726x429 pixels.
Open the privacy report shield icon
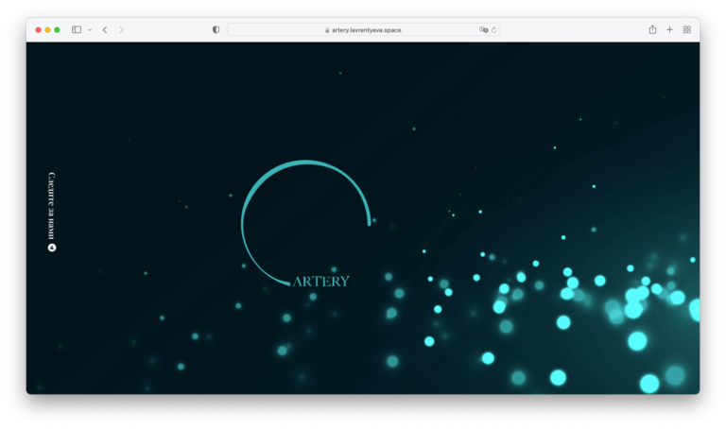pyautogui.click(x=216, y=29)
